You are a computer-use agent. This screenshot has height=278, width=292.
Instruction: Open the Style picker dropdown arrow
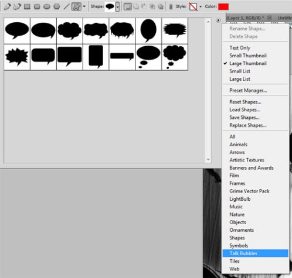click(201, 6)
